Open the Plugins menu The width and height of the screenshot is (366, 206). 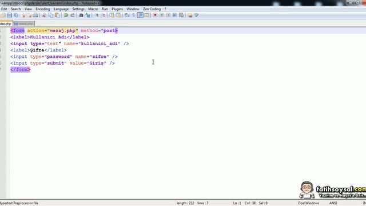(x=117, y=9)
